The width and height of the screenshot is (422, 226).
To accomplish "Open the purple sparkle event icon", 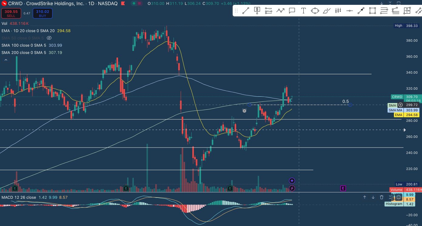I will click(x=292, y=181).
